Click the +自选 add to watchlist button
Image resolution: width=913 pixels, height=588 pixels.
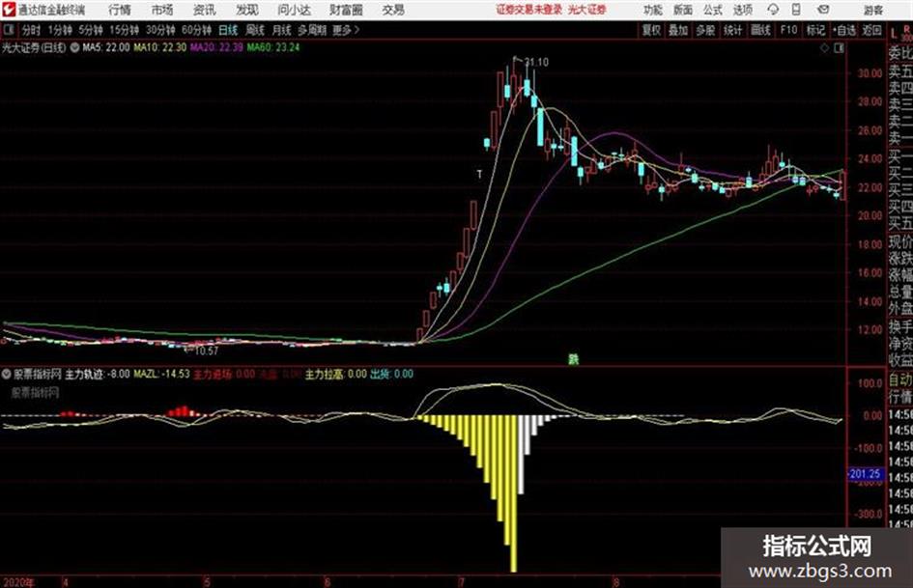(844, 30)
